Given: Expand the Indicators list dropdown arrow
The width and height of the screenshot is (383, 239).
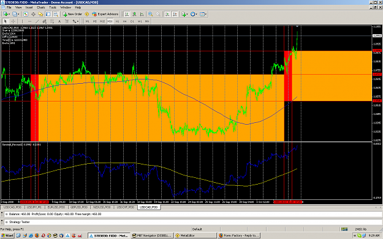Looking at the screenshot, I should [x=187, y=14].
